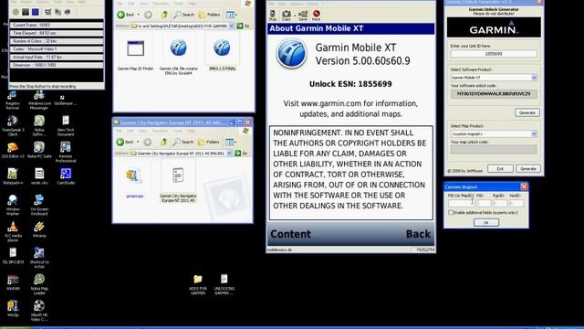Screen dimensions: 584x329
Task: Open Nokia PC Suite desktop icon
Action: pyautogui.click(x=39, y=150)
